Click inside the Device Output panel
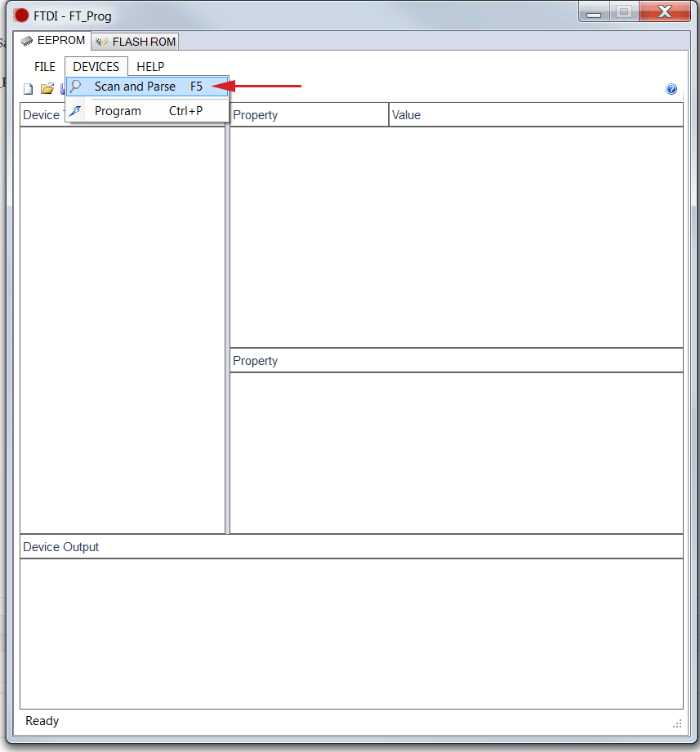This screenshot has width=700, height=752. (351, 629)
